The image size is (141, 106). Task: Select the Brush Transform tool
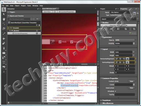point(4,43)
